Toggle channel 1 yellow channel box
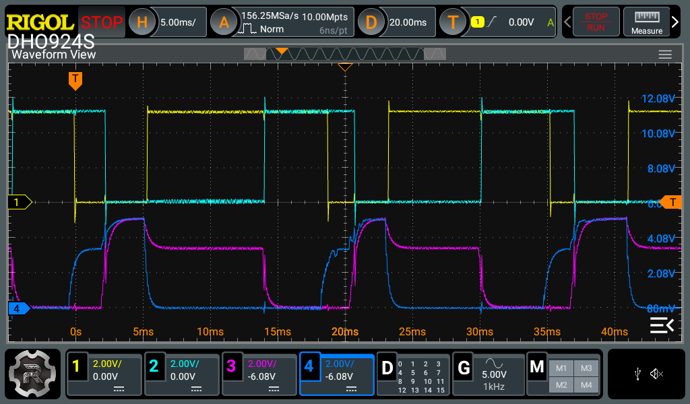The image size is (690, 404). click(104, 374)
